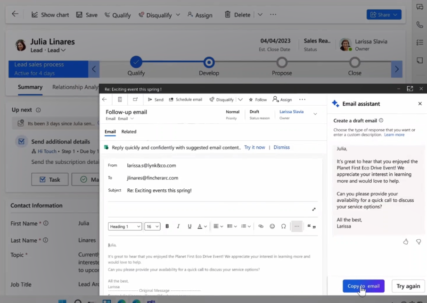Expand the Disqualify dropdown chevron
This screenshot has height=303, width=427.
click(x=240, y=99)
